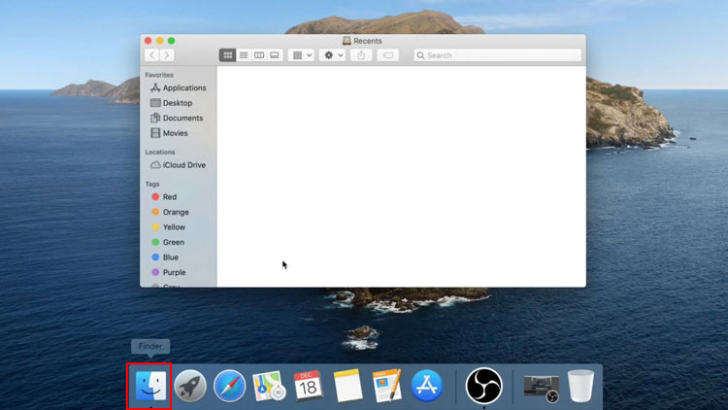This screenshot has height=410, width=728.
Task: Click the Edit Tags toolbar button
Action: [x=387, y=55]
